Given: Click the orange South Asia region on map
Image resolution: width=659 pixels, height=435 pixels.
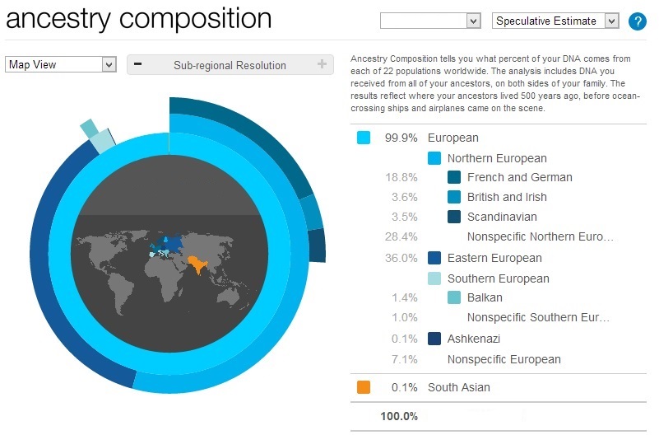Looking at the screenshot, I should tap(197, 264).
